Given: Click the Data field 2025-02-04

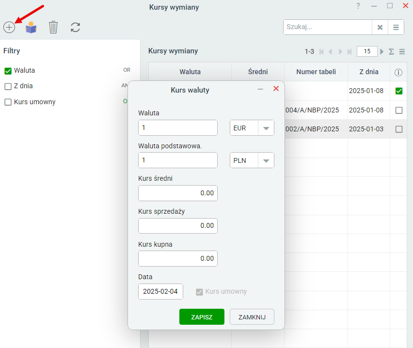Looking at the screenshot, I should pos(160,292).
